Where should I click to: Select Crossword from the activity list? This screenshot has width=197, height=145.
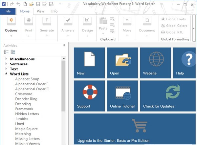tap(24, 94)
